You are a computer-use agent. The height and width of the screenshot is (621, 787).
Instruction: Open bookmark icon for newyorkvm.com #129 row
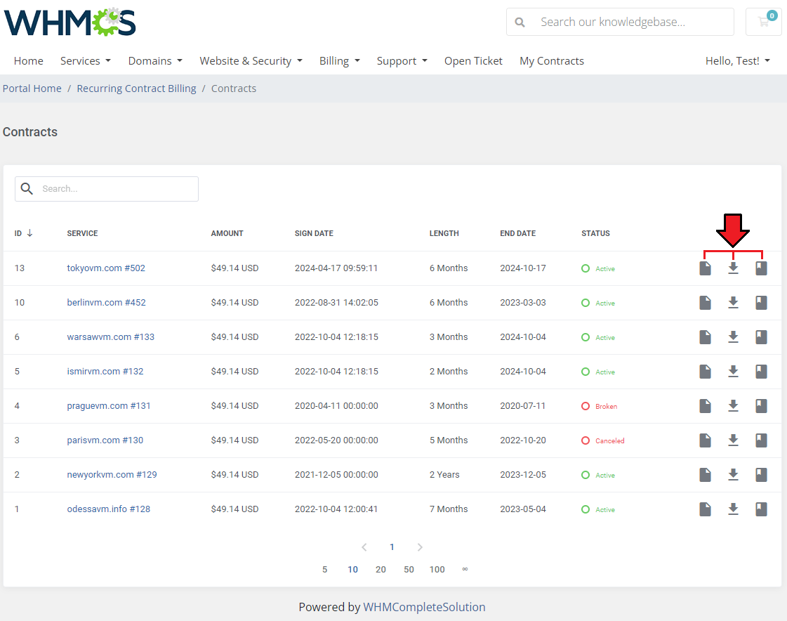click(762, 475)
